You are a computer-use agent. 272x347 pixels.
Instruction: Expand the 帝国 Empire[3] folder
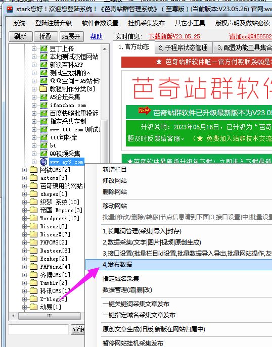(24, 210)
